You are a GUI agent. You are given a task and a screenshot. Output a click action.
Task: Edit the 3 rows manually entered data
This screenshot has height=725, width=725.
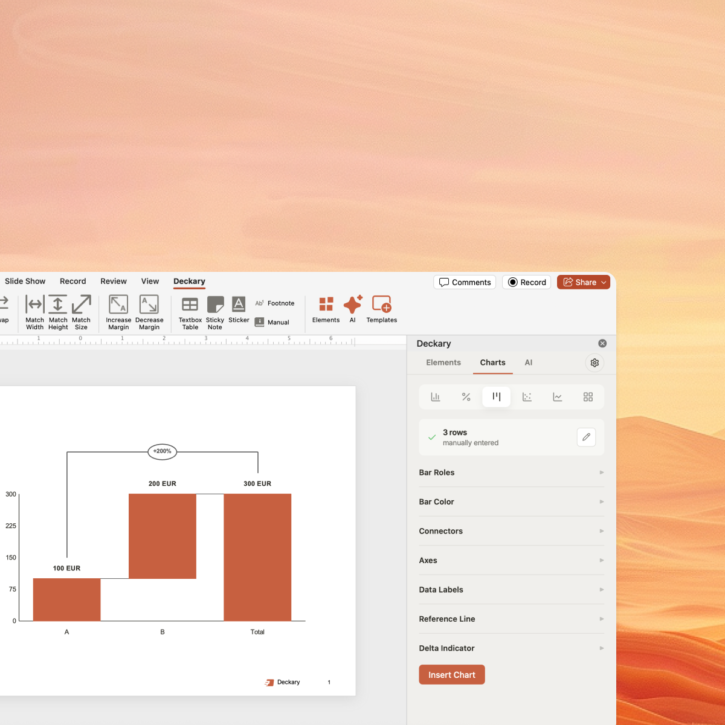586,437
